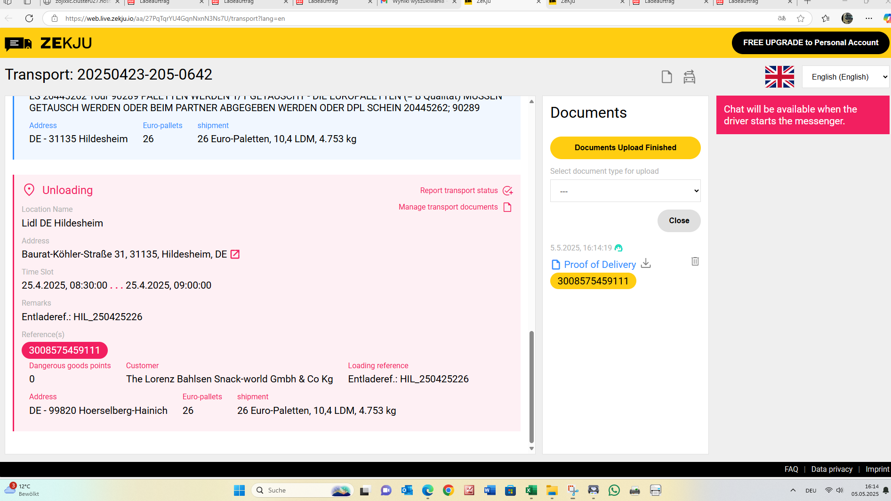891x501 pixels.
Task: Click the ZEKJU truck logo icon
Action: coord(18,44)
